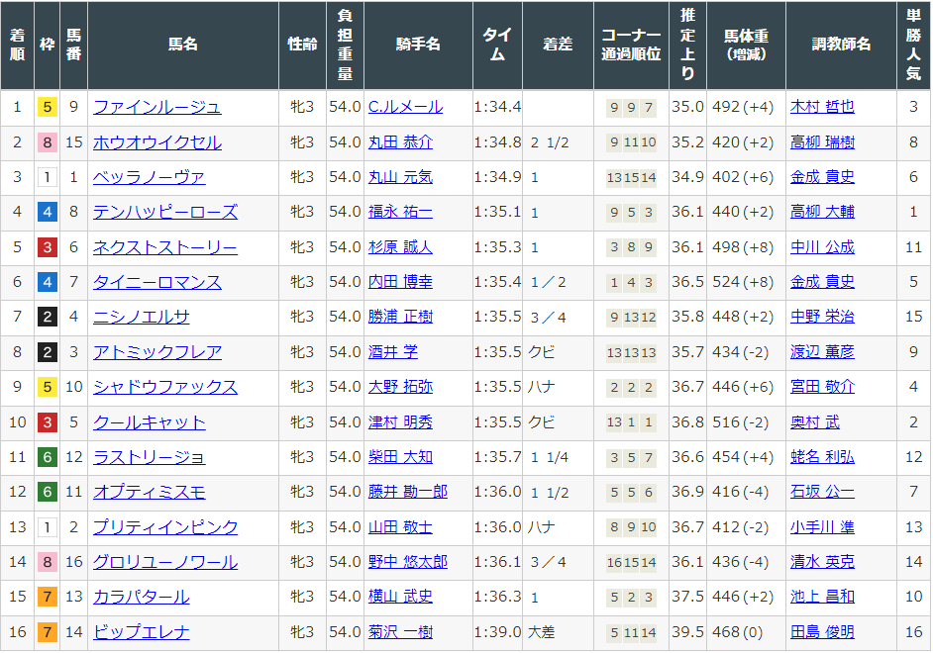Click the 馬名 column header
The height and width of the screenshot is (653, 933).
click(183, 45)
